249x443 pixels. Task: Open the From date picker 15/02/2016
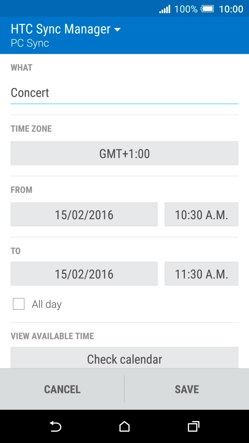[x=84, y=215]
